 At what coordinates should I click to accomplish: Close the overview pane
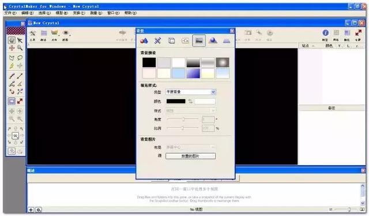click(363, 170)
